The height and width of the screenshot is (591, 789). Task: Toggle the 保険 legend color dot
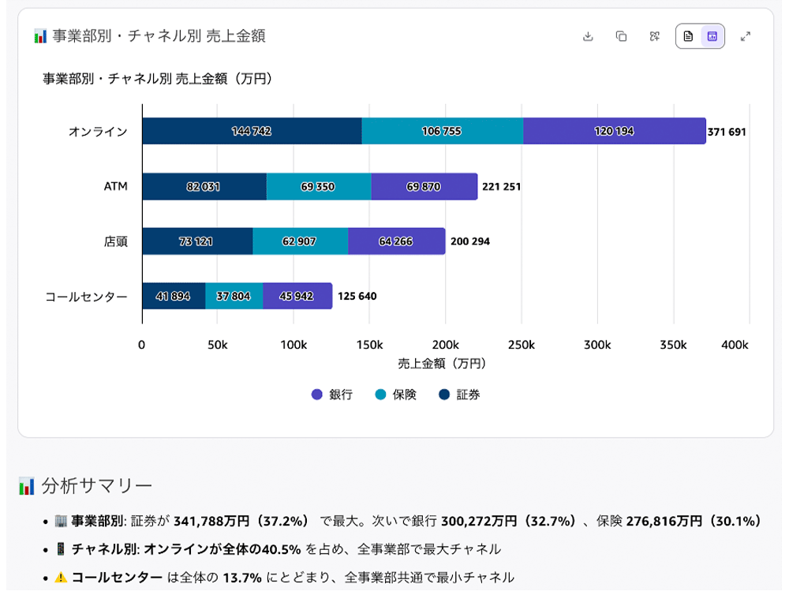click(380, 395)
